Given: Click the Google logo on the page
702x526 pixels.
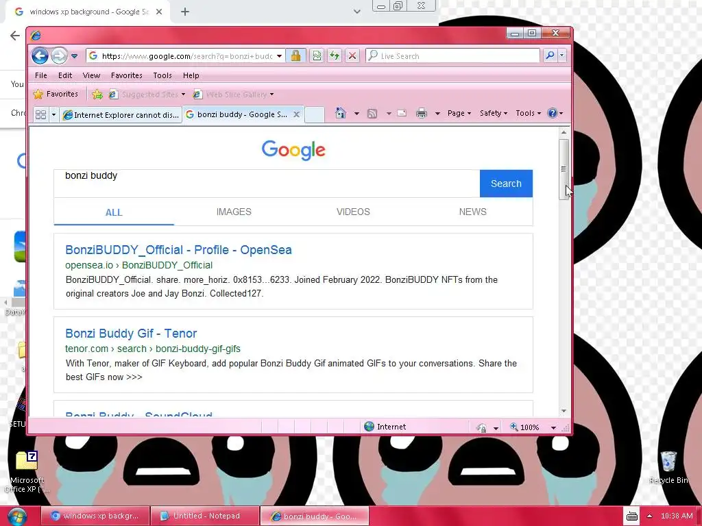Looking at the screenshot, I should click(293, 150).
